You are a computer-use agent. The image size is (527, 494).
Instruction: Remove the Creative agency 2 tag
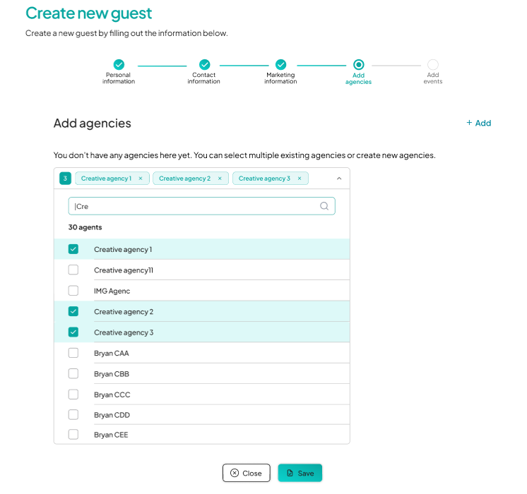(x=220, y=179)
